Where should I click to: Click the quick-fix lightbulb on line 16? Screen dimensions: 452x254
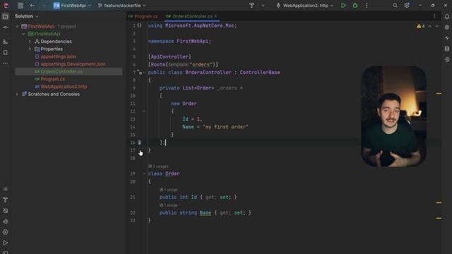pos(140,143)
